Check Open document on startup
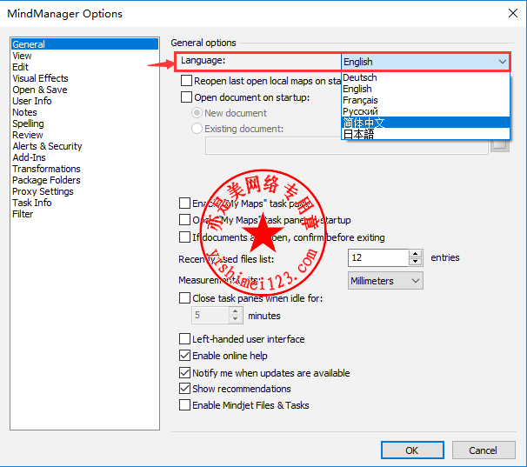Image resolution: width=527 pixels, height=467 pixels. (x=186, y=97)
